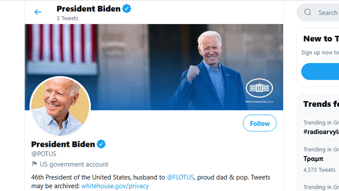Click the 3 Tweets count in header
The height and width of the screenshot is (191, 339).
[x=67, y=19]
